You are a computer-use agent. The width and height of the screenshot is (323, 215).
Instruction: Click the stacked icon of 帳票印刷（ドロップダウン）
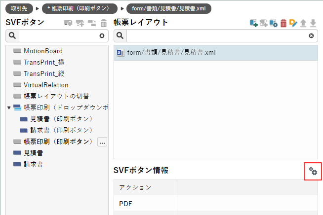coord(17,107)
